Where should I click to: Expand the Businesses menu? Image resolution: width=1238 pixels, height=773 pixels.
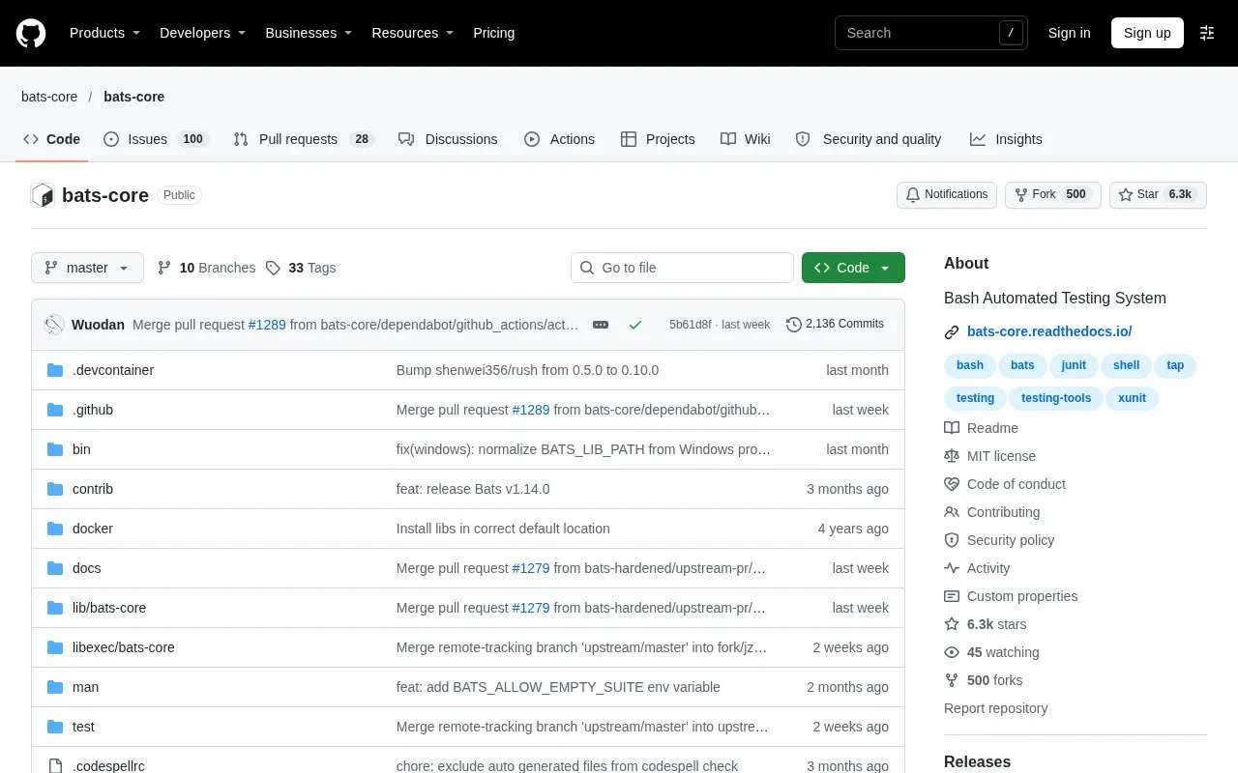coord(309,33)
